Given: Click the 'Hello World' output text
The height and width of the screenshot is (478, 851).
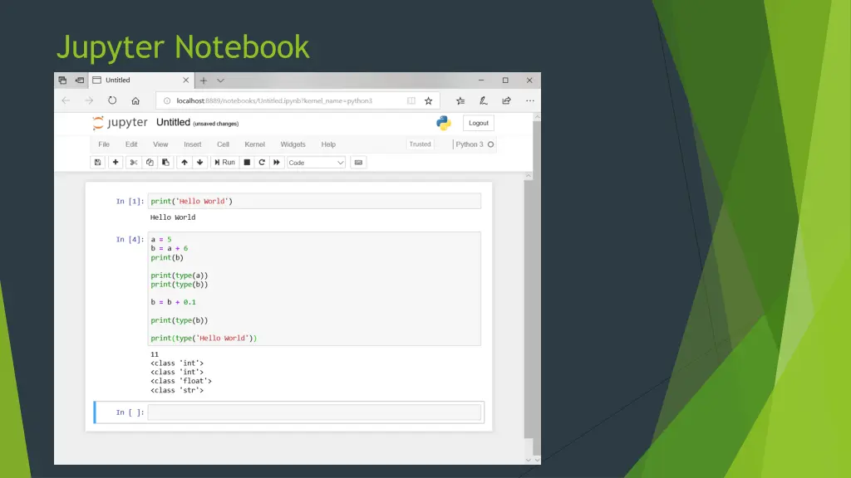Looking at the screenshot, I should pyautogui.click(x=173, y=217).
